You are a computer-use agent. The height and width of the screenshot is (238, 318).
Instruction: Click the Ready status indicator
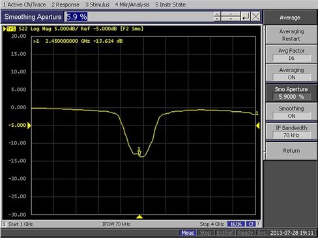pyautogui.click(x=245, y=233)
